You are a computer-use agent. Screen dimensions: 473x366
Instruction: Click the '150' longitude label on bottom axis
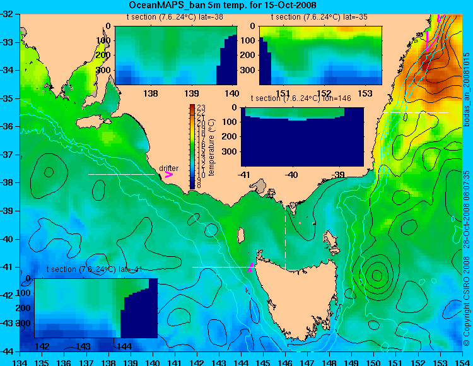(373, 362)
